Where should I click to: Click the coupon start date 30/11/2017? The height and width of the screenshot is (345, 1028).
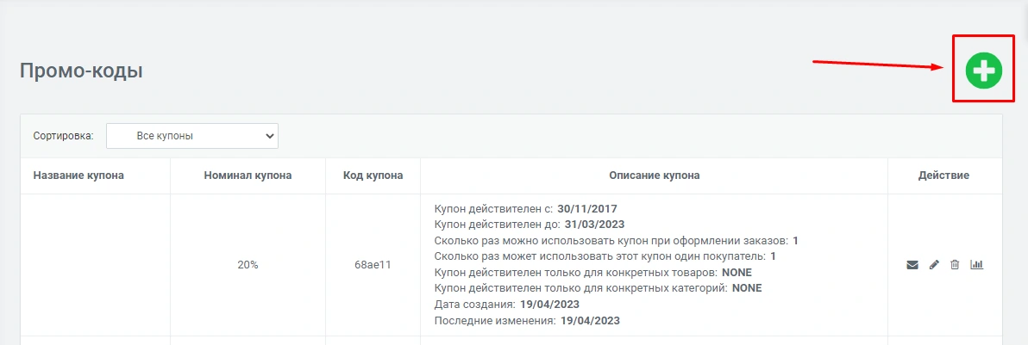coord(587,209)
